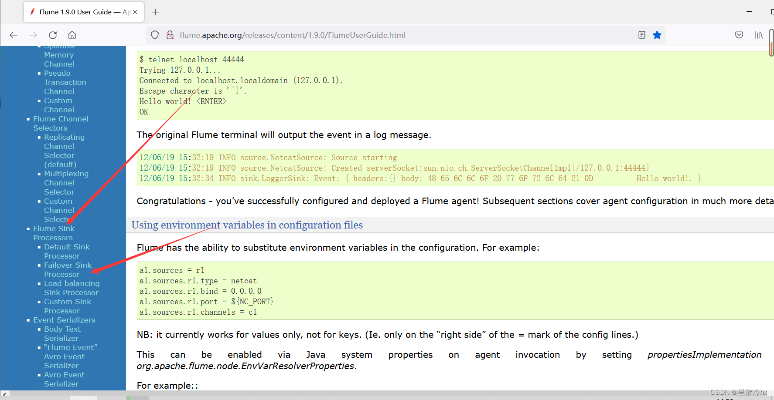
Task: Go to Flume Channel Selectors section
Action: [x=61, y=123]
